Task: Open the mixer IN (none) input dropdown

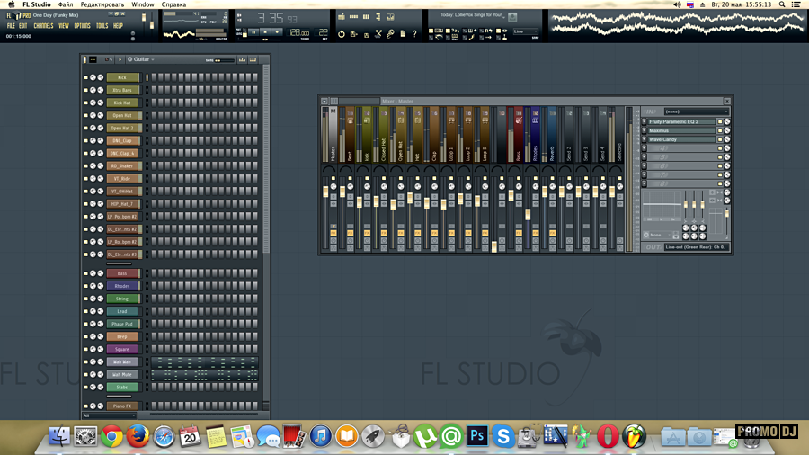Action: point(696,112)
